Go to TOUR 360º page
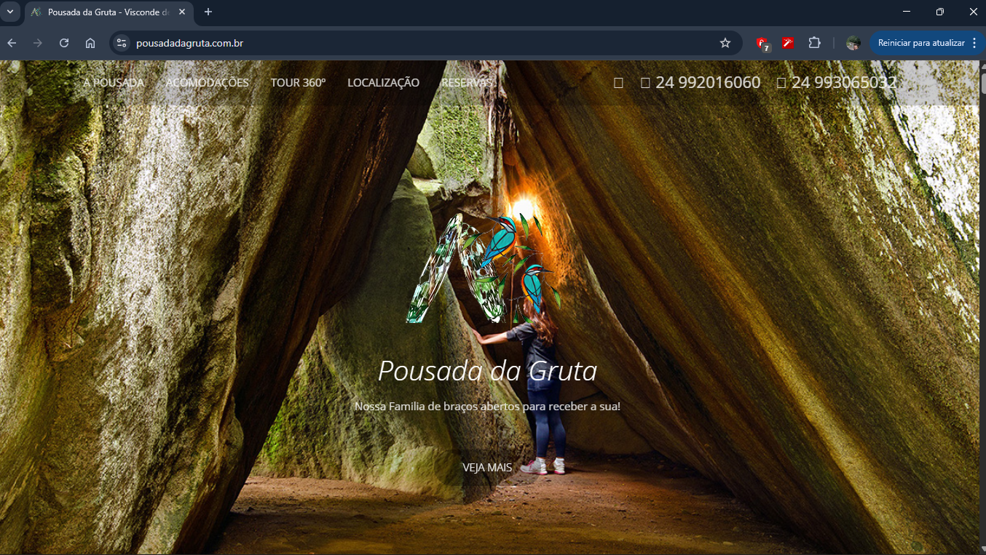Screen dimensions: 986x555 point(298,83)
